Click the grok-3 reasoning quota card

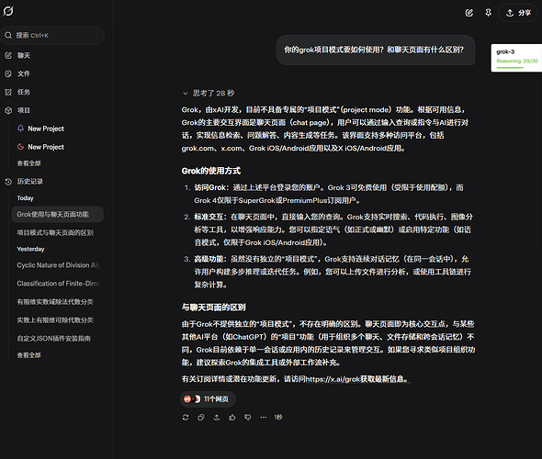coord(516,58)
